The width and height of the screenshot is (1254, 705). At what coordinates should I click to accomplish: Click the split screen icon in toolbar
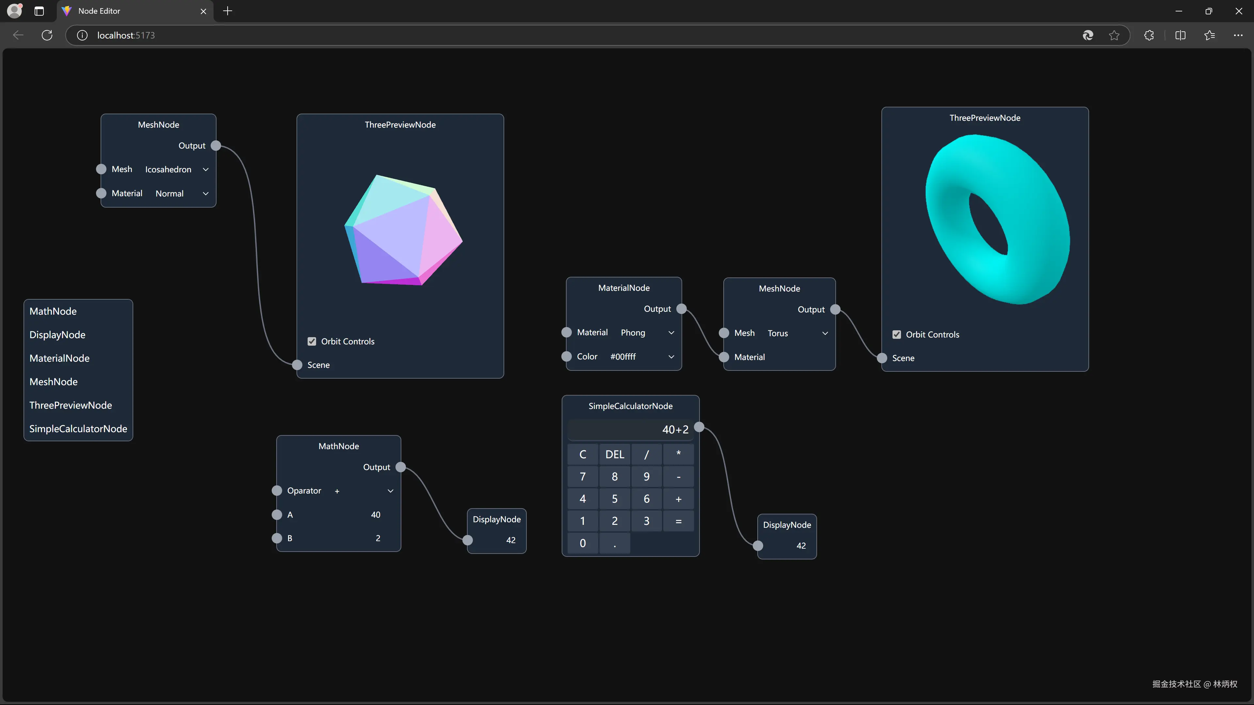pos(1180,35)
